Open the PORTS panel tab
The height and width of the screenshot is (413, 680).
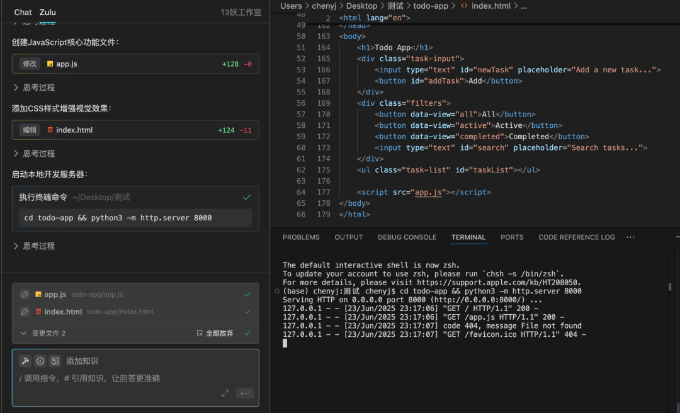512,237
